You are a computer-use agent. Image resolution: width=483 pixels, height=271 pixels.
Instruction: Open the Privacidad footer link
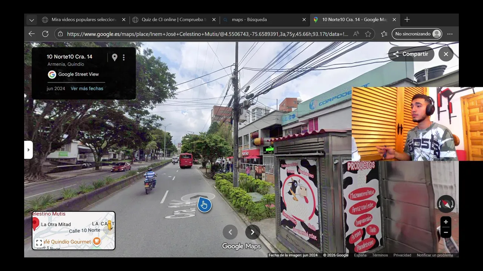[x=402, y=255]
